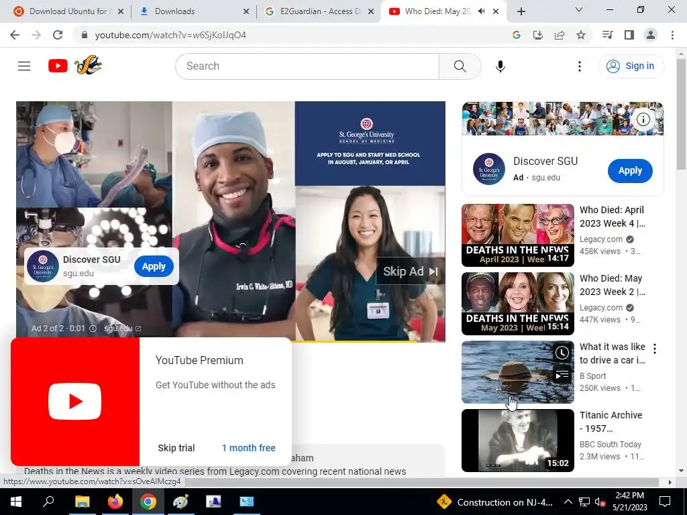This screenshot has width=687, height=515.
Task: Open Legacy.com channel under April video
Action: (600, 239)
